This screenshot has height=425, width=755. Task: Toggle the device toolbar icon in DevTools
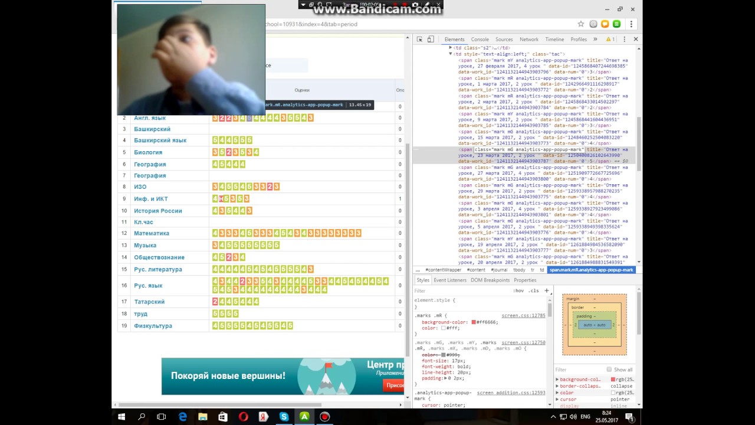(x=431, y=39)
